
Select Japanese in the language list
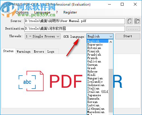pyautogui.click(x=98, y=95)
